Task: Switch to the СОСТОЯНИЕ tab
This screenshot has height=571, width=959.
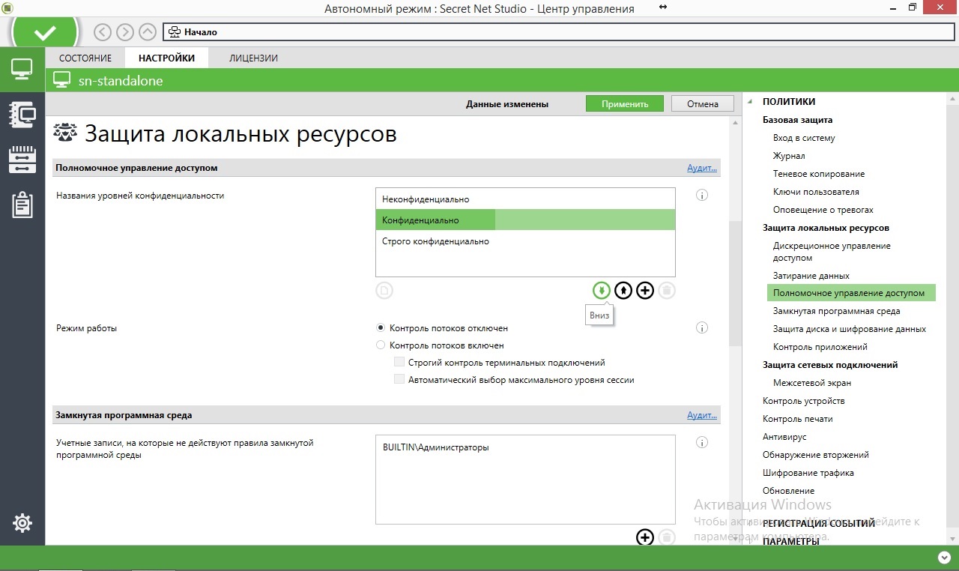Action: (x=84, y=58)
